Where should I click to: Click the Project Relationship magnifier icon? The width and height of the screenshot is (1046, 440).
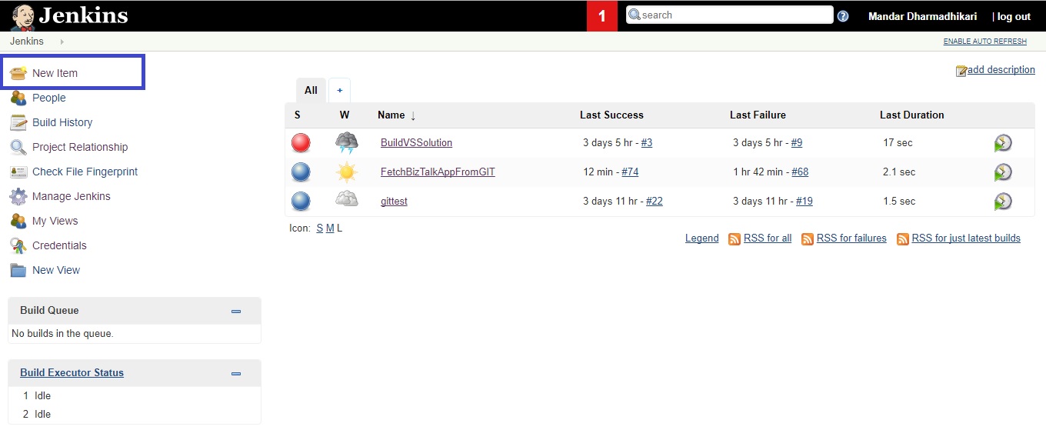18,147
